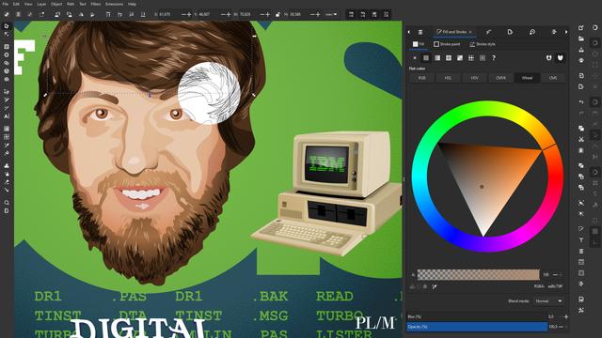Screen dimensions: 602x338
Task: Open the Path menu
Action: (x=71, y=4)
